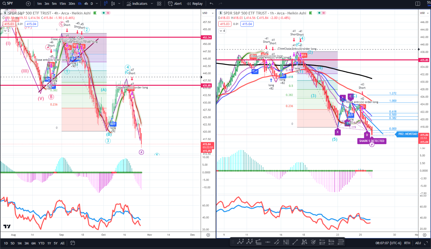
Task: Click the 415.04 buy button on 1h chart
Action: click(x=247, y=24)
